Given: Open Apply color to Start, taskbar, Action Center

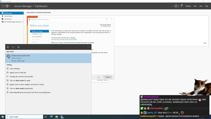Looking at the screenshot, I should point(48,85).
